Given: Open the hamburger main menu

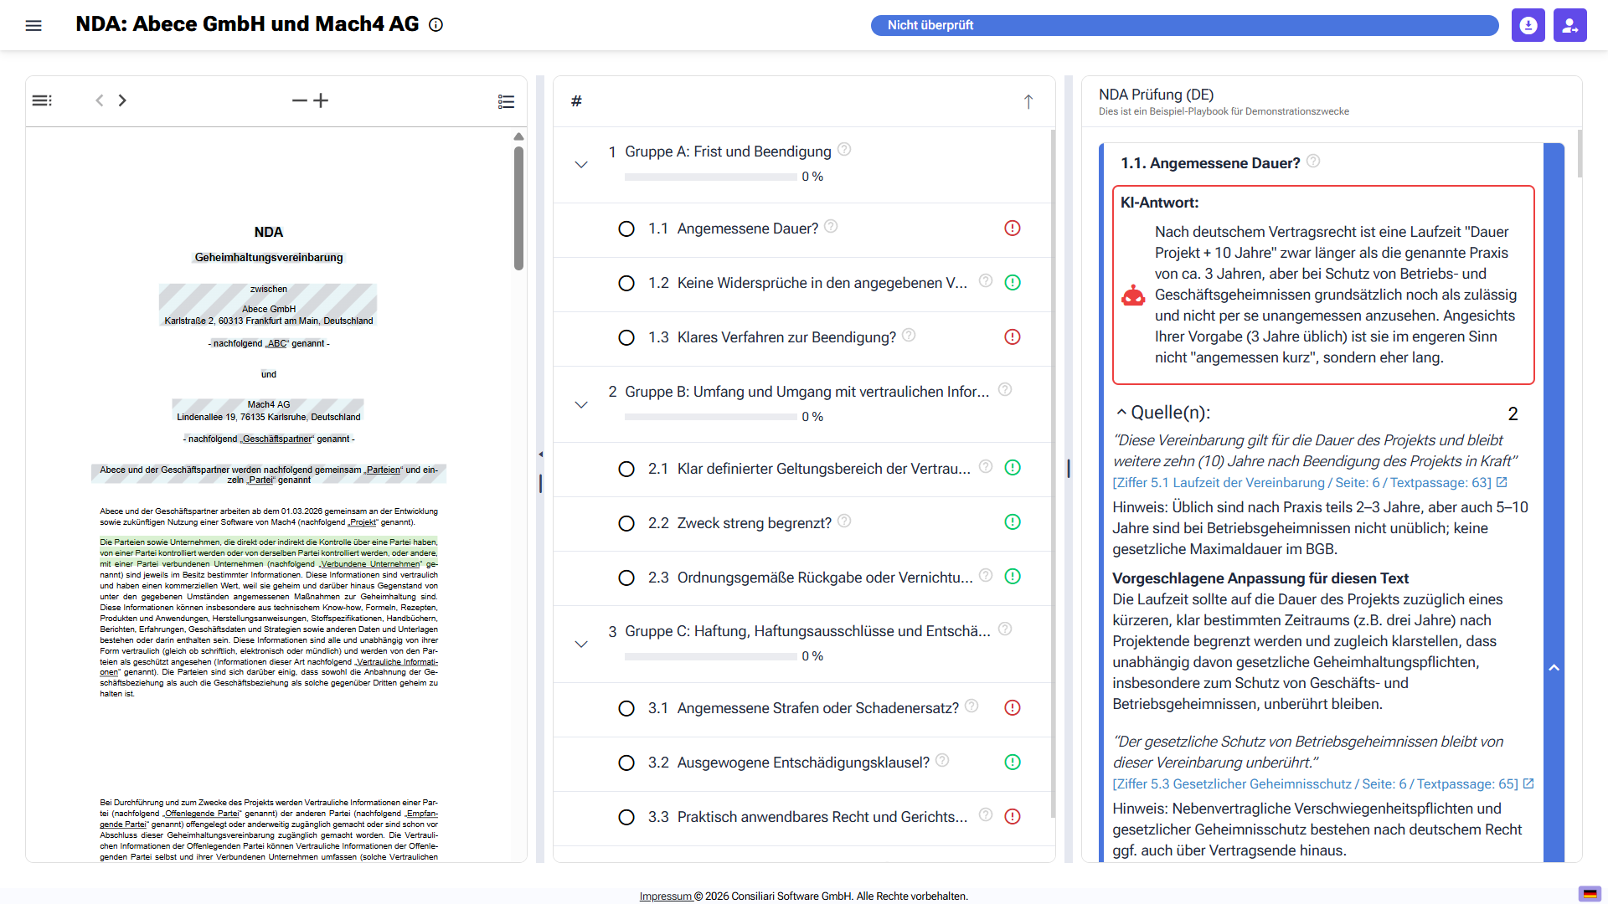Looking at the screenshot, I should (33, 25).
